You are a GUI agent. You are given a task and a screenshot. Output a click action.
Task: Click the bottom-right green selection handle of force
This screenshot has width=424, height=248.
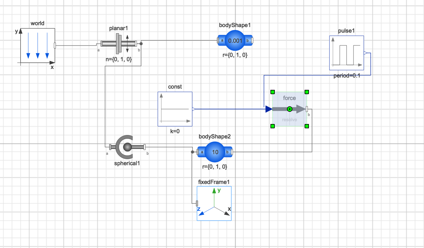307,126
